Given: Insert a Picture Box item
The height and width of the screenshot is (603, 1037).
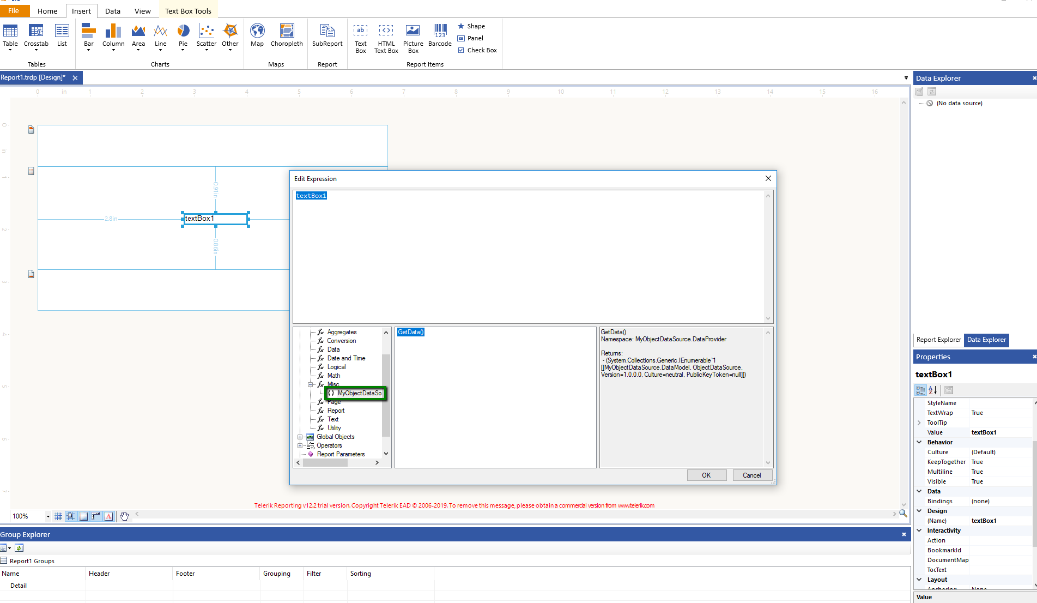Looking at the screenshot, I should coord(413,39).
